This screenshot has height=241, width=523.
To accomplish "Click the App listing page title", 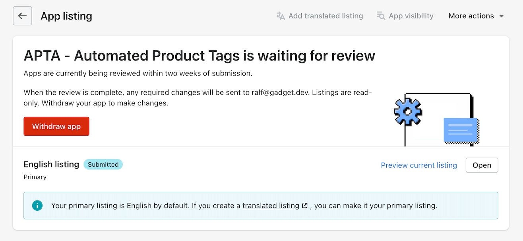I will [66, 16].
